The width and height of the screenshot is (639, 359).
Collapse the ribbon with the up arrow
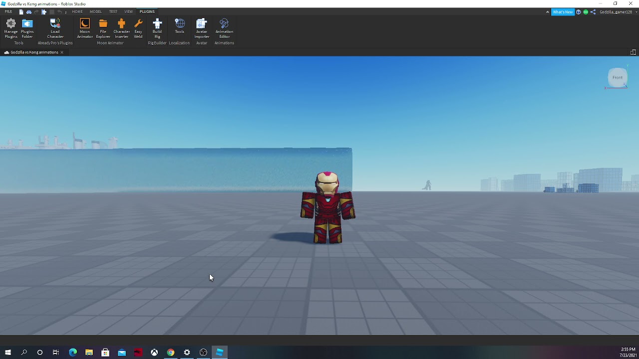pos(548,12)
